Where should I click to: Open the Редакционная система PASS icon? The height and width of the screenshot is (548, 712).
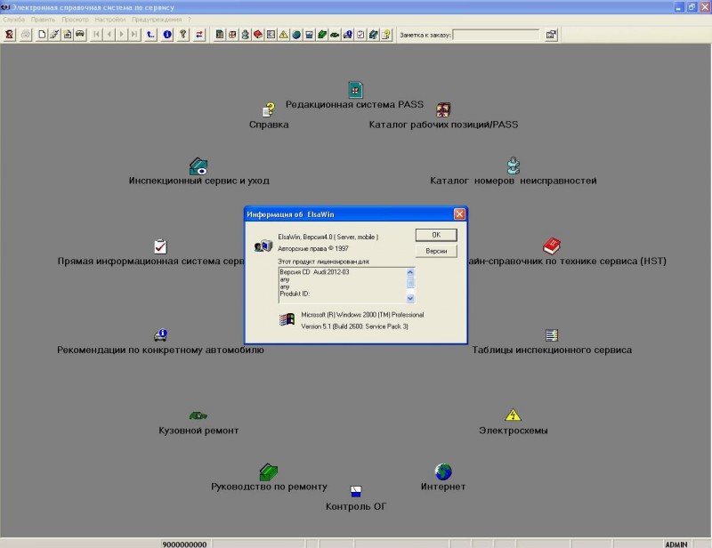pos(355,90)
